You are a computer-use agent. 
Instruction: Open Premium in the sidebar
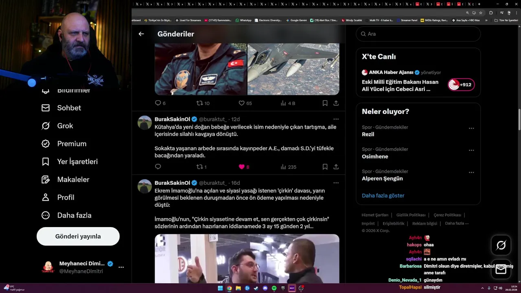pos(64,144)
